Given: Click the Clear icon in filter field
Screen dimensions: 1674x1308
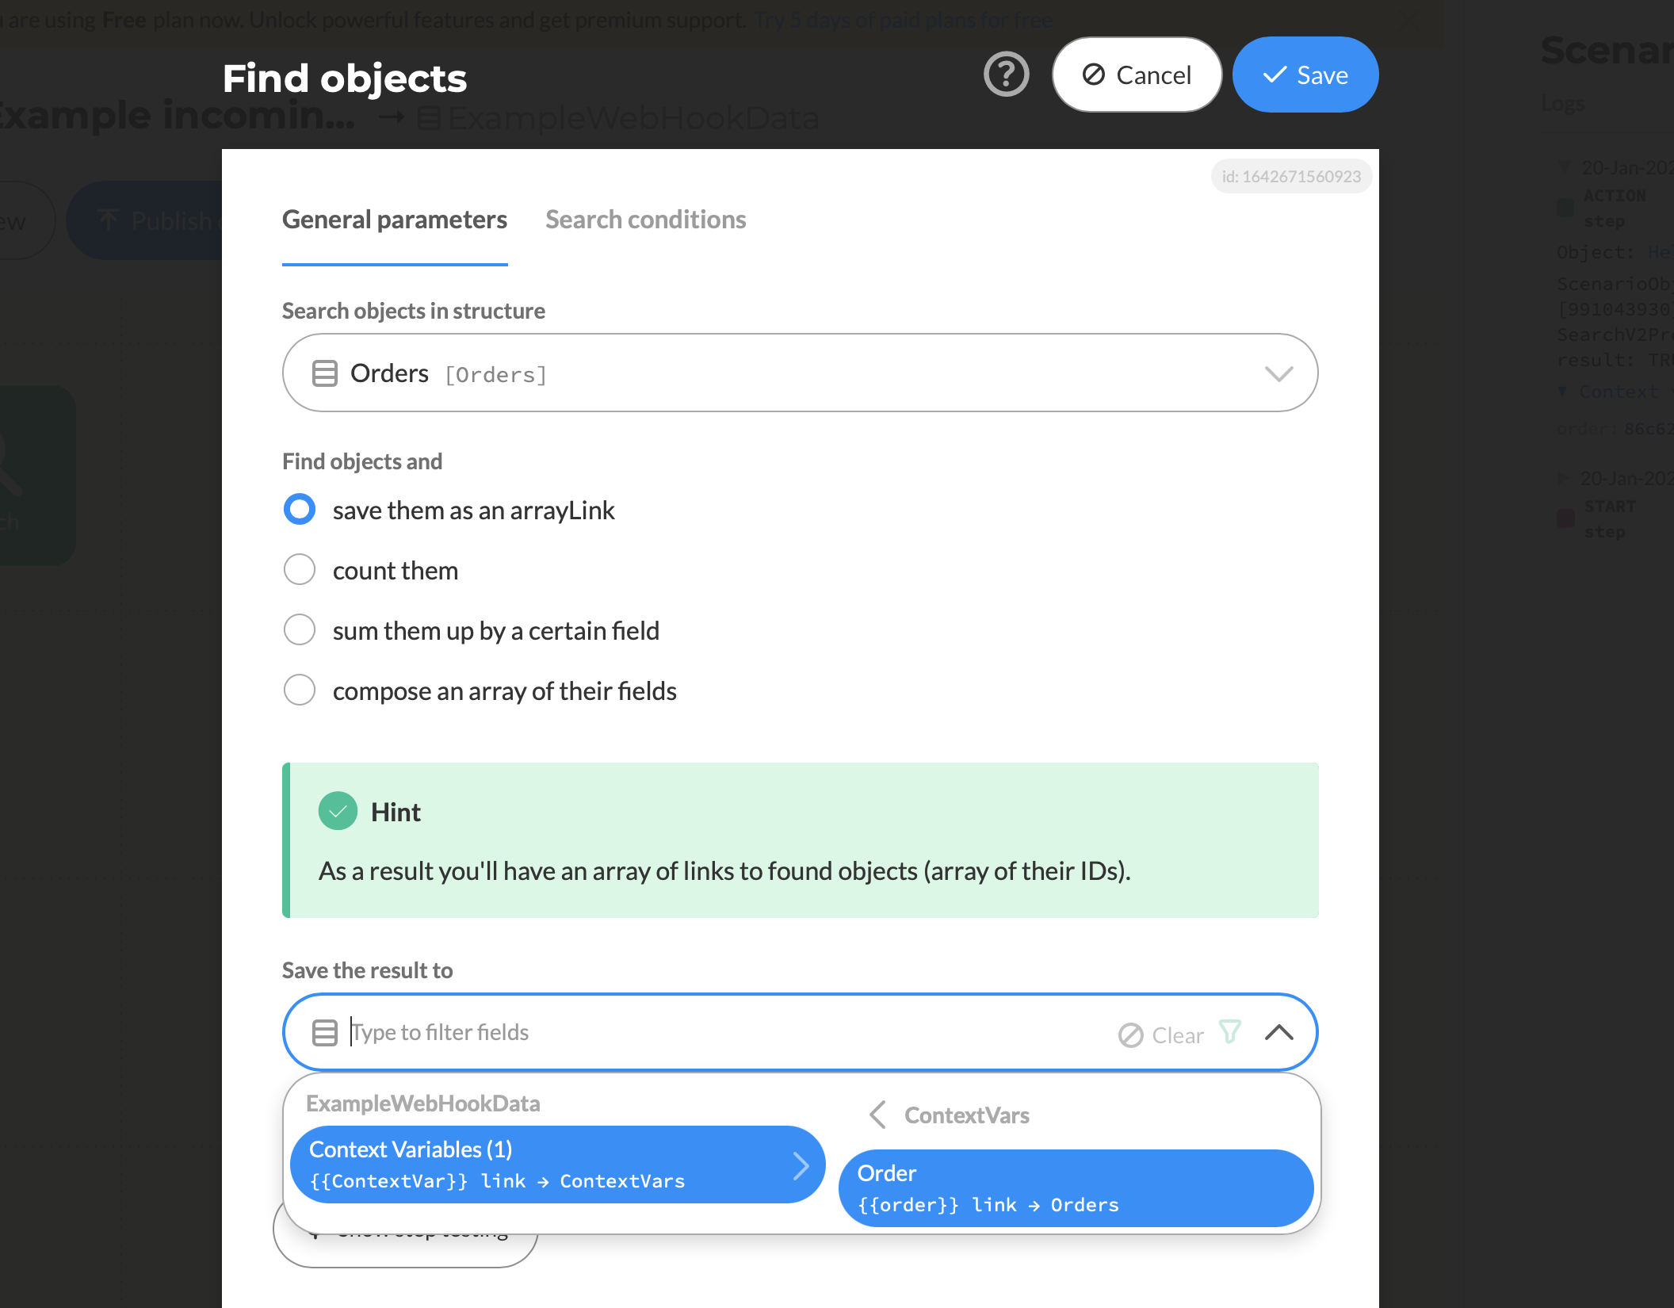Looking at the screenshot, I should tap(1130, 1035).
